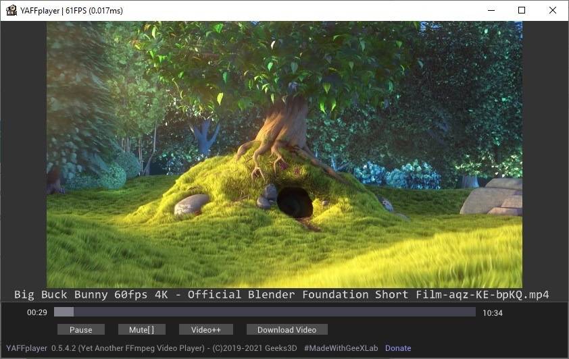
Task: Click the Download Video button
Action: point(287,330)
